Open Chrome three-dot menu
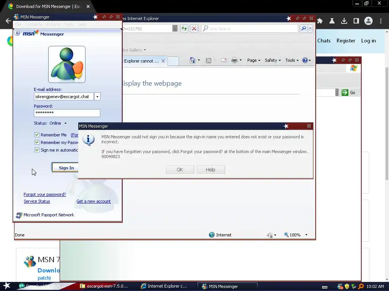 381,21
